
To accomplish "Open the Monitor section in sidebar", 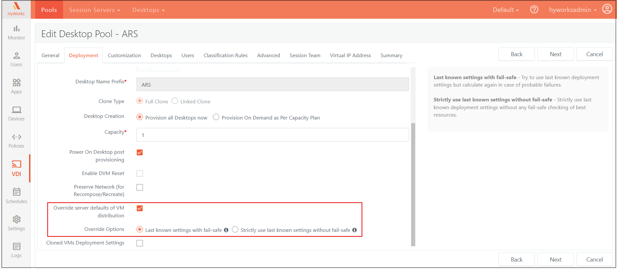I will pyautogui.click(x=16, y=33).
